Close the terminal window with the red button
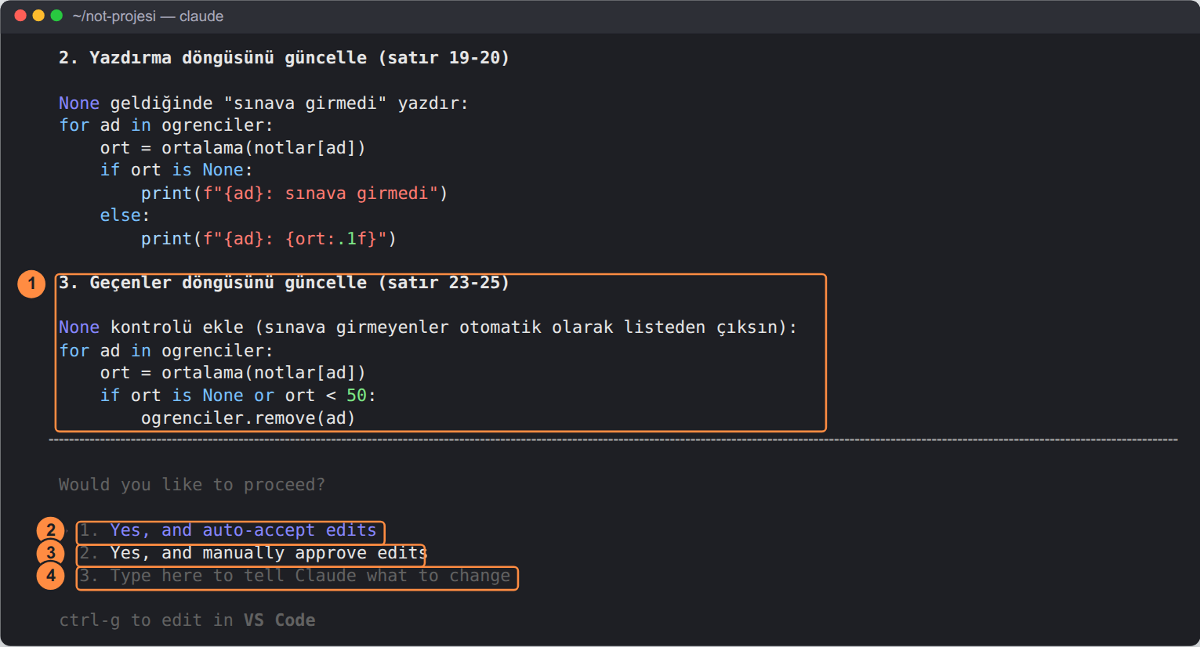1200x647 pixels. pos(20,16)
